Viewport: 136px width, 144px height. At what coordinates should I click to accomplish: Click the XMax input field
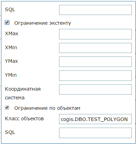[x=95, y=34]
